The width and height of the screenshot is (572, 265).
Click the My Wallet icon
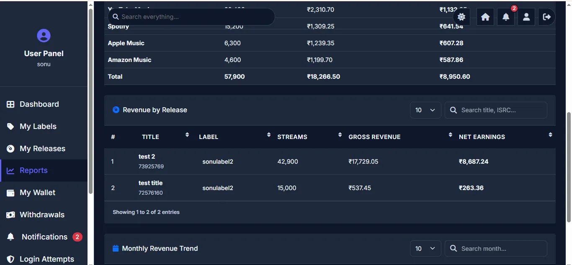coord(10,193)
